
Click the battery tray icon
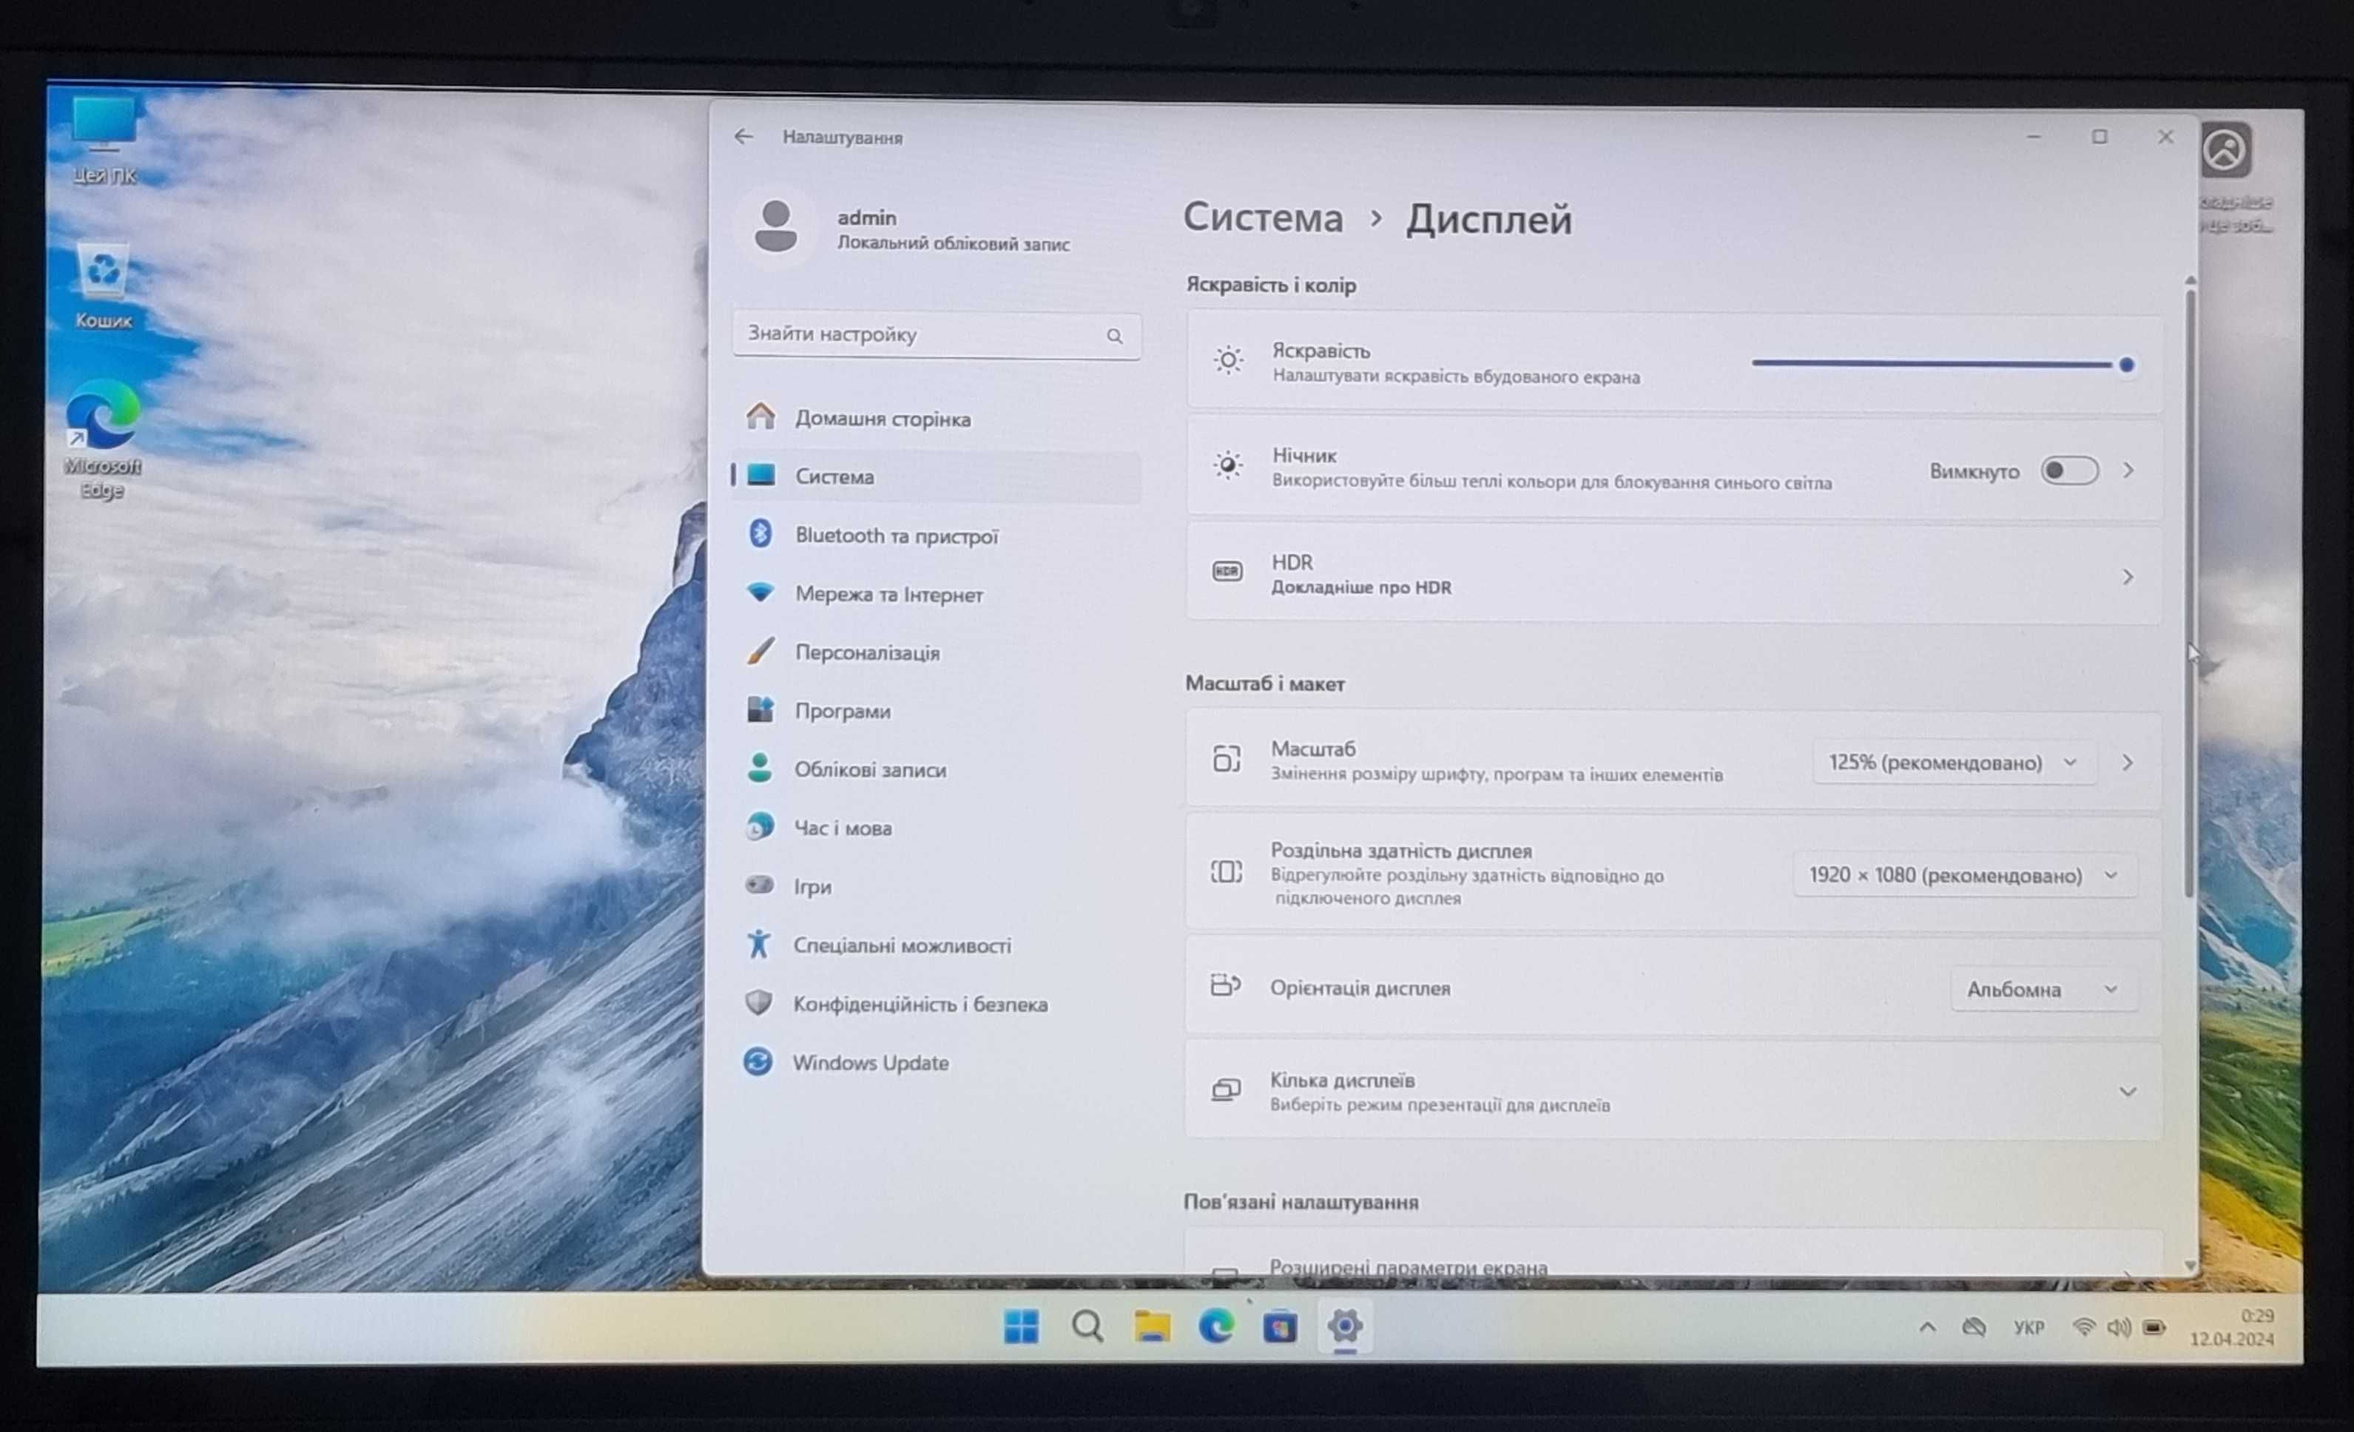[x=2154, y=1327]
